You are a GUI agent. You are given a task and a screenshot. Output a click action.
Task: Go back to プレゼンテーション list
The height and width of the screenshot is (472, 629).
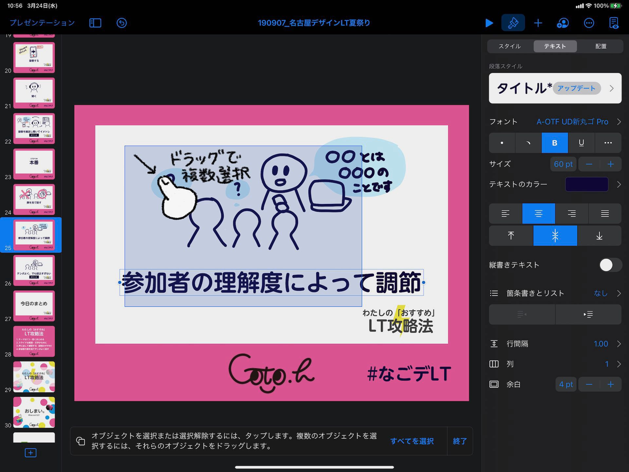click(x=42, y=23)
